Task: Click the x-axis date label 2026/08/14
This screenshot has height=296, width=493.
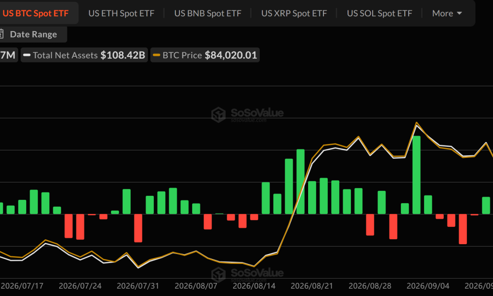Action: click(254, 286)
